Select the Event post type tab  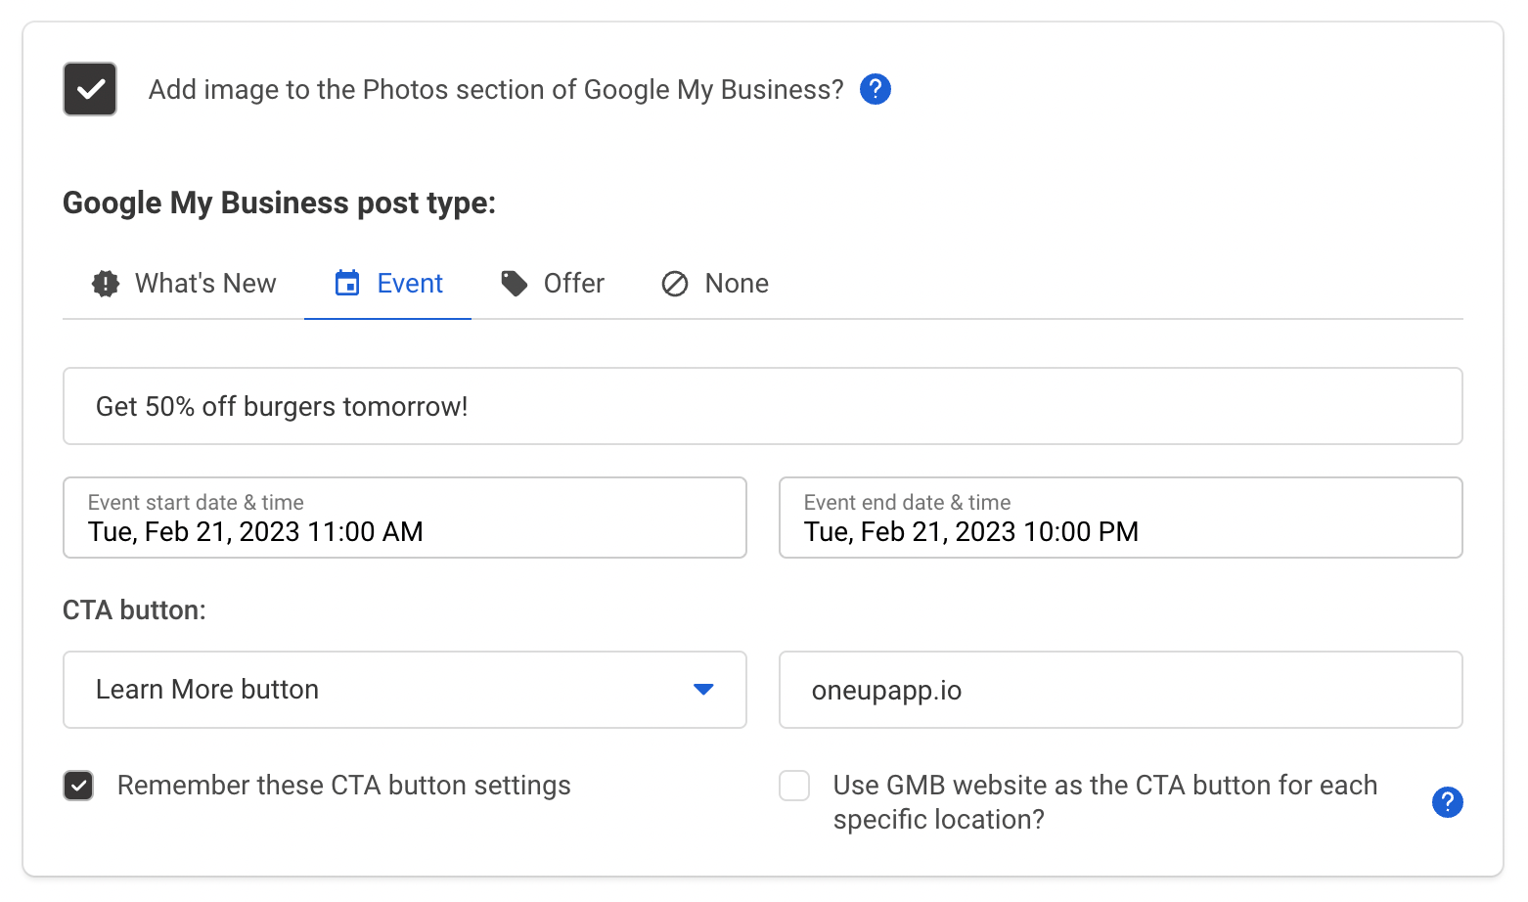click(388, 284)
